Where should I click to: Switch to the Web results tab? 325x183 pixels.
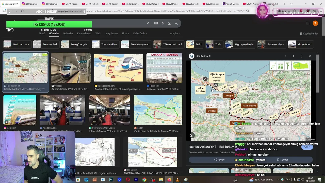pyautogui.click(x=98, y=33)
